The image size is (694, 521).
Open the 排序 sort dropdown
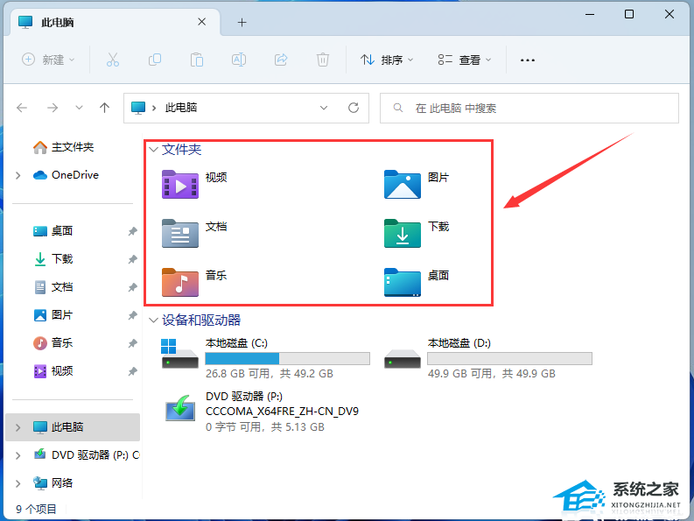[x=387, y=60]
